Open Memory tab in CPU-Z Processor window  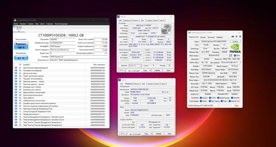[136, 21]
